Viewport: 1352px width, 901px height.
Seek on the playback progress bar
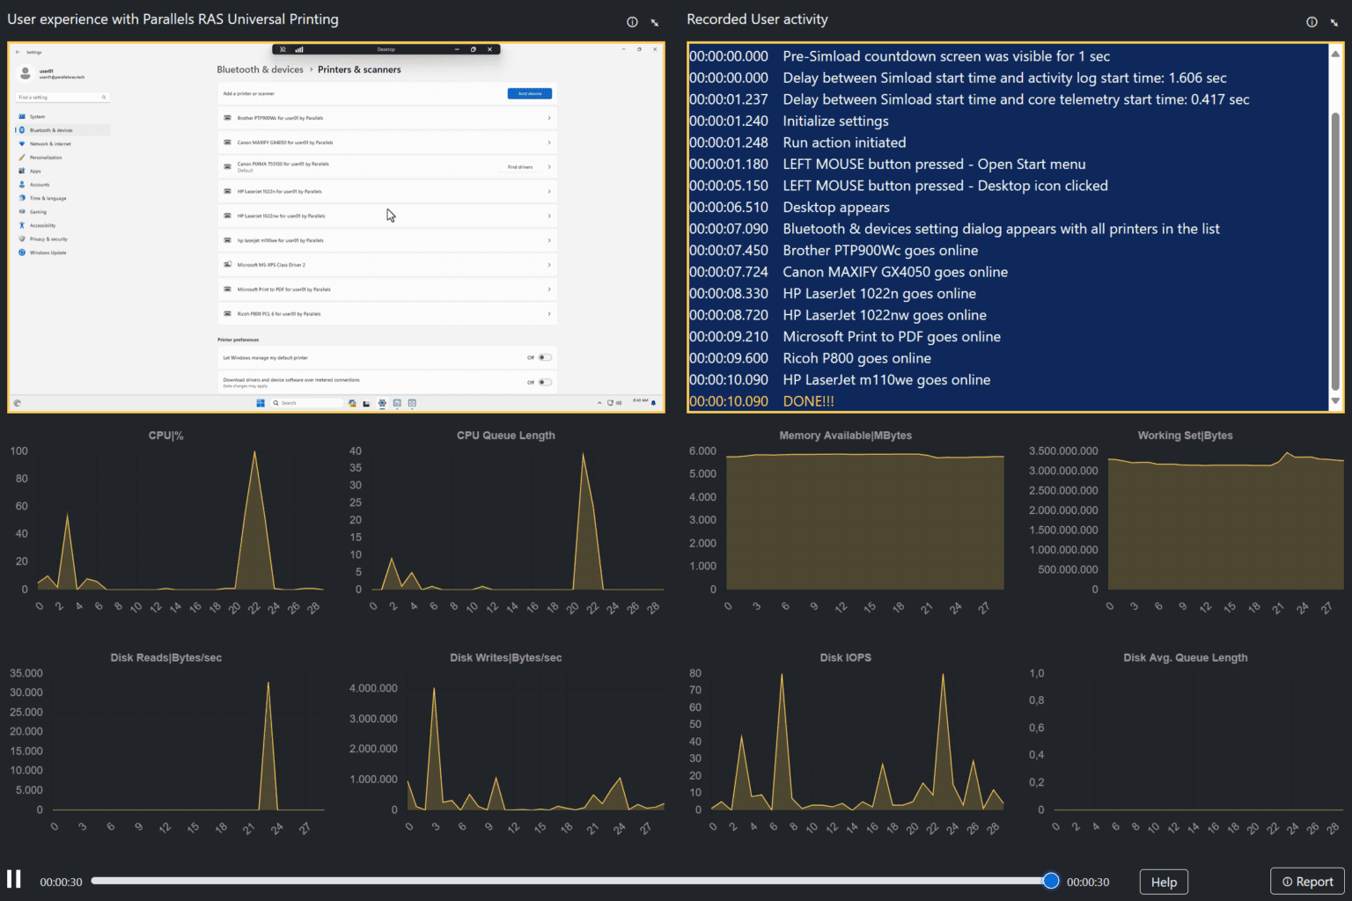point(570,881)
